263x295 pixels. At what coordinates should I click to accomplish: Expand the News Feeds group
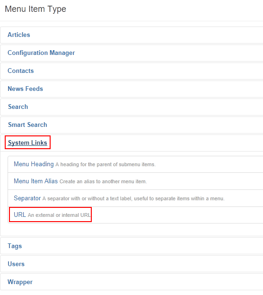pyautogui.click(x=26, y=89)
